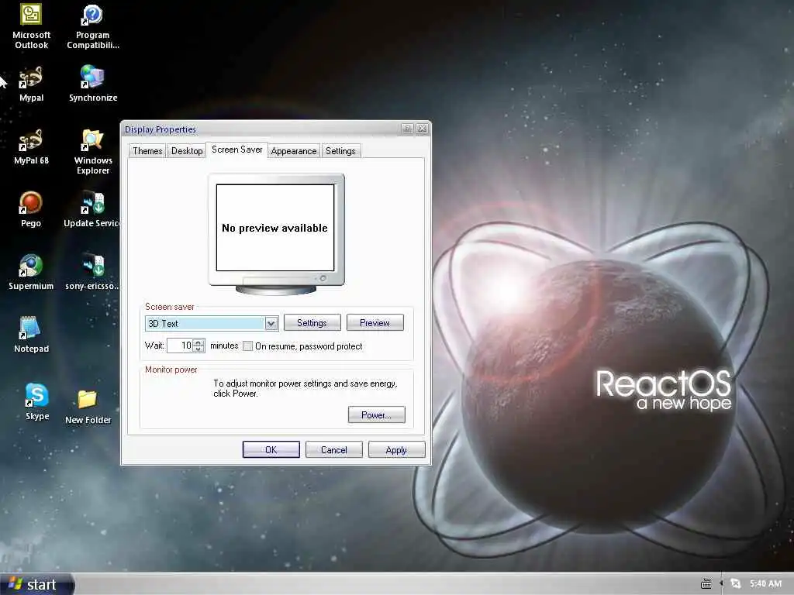Click the help button in Display Properties title bar

407,129
